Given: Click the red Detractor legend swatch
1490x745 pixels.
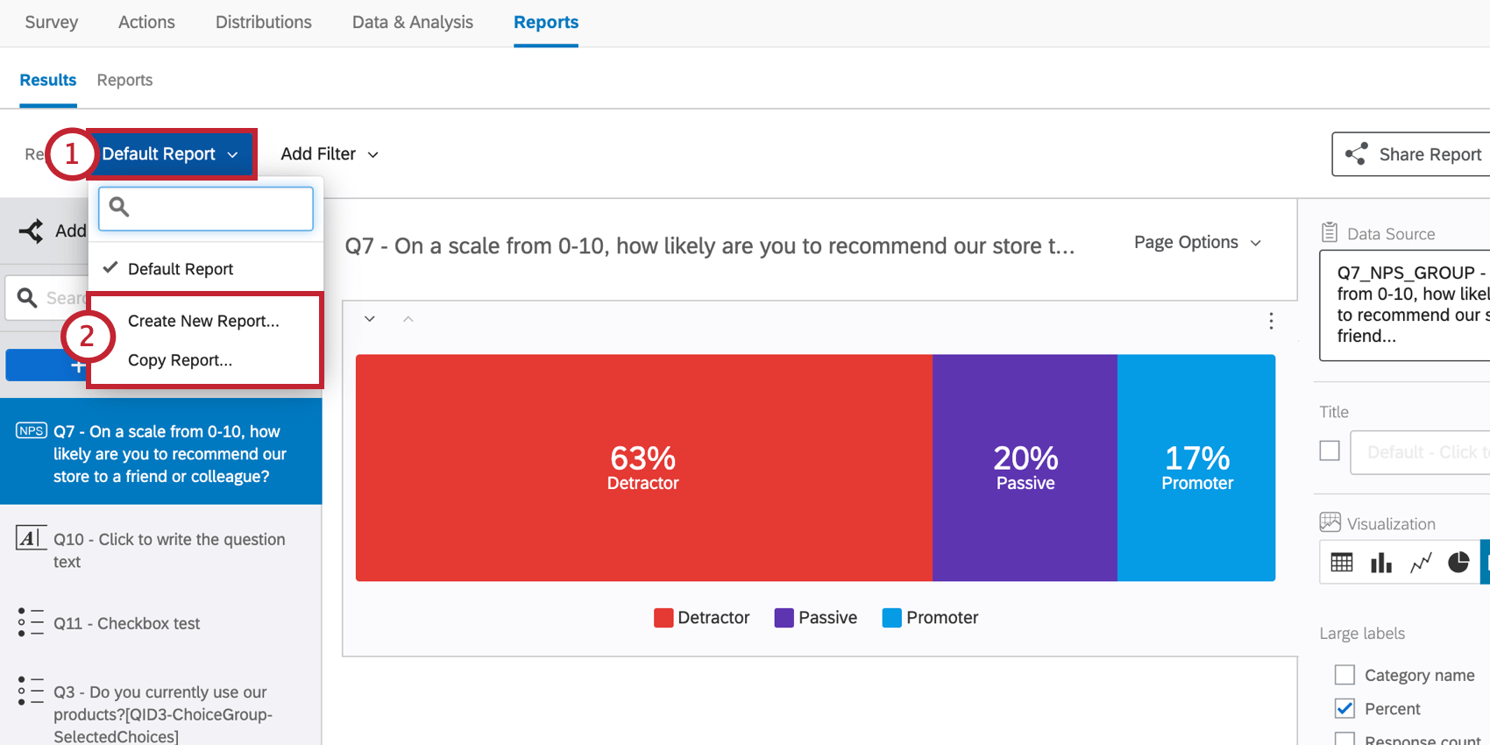Looking at the screenshot, I should click(x=663, y=618).
